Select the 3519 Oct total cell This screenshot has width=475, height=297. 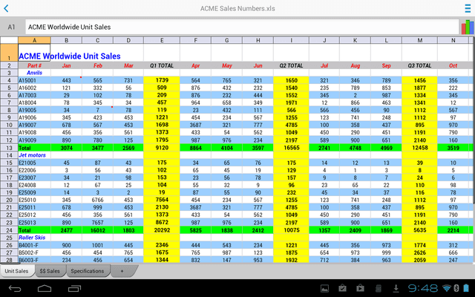tap(453, 148)
